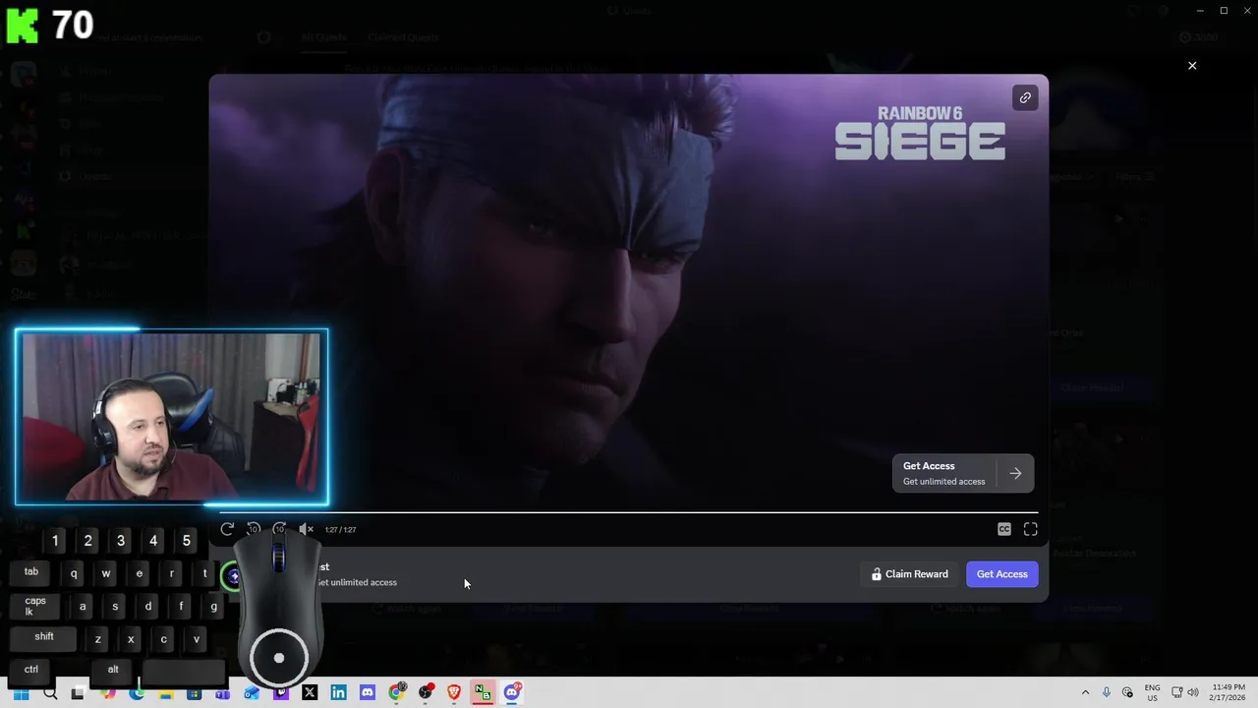Open the Get Access card inside the video

pyautogui.click(x=963, y=473)
